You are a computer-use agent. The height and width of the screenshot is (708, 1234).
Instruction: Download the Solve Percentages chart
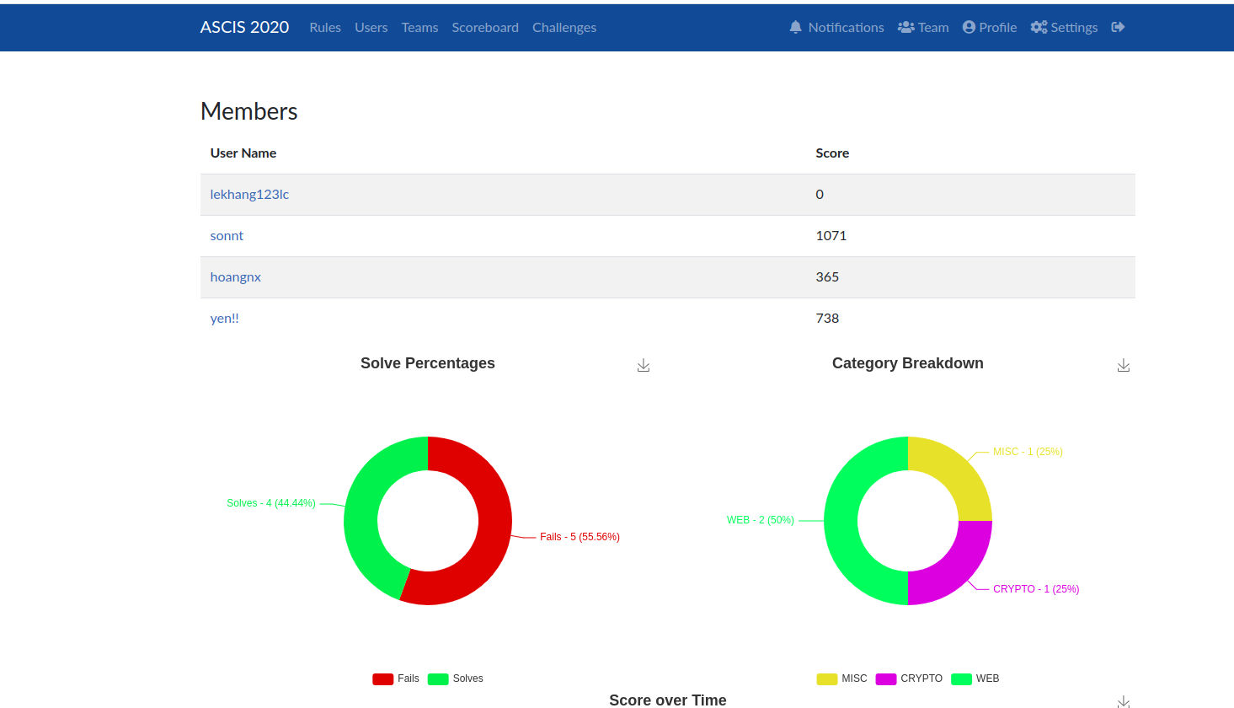pos(644,365)
